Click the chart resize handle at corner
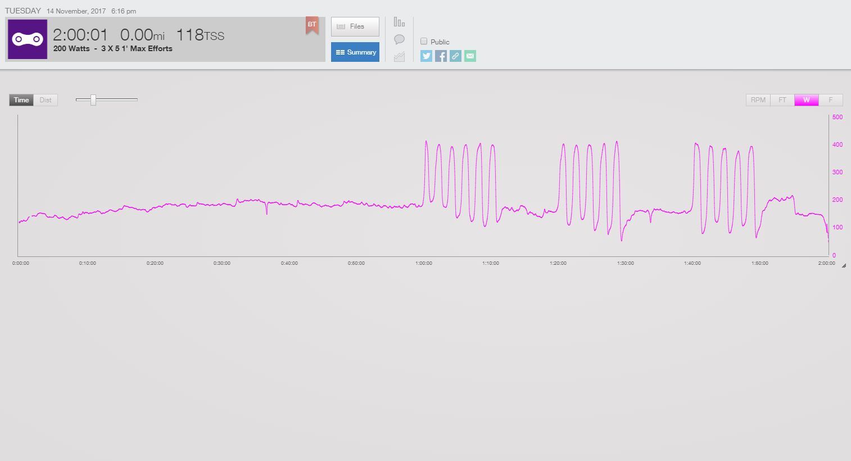Image resolution: width=851 pixels, height=461 pixels. pos(844,265)
